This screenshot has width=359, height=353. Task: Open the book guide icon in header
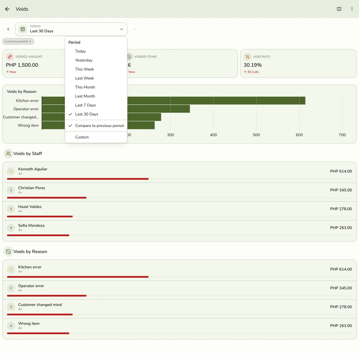tap(339, 9)
